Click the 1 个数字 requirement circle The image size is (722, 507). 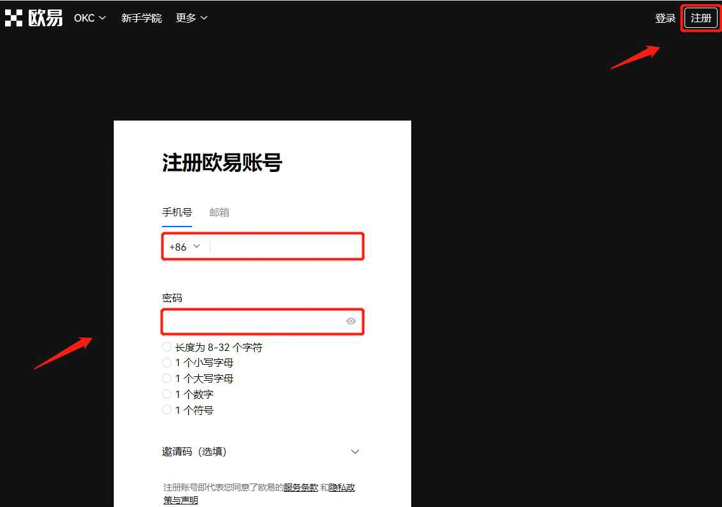[x=166, y=394]
